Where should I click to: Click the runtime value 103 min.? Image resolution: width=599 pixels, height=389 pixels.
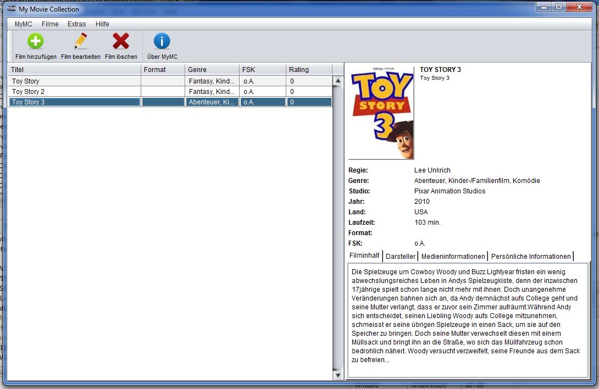point(428,223)
